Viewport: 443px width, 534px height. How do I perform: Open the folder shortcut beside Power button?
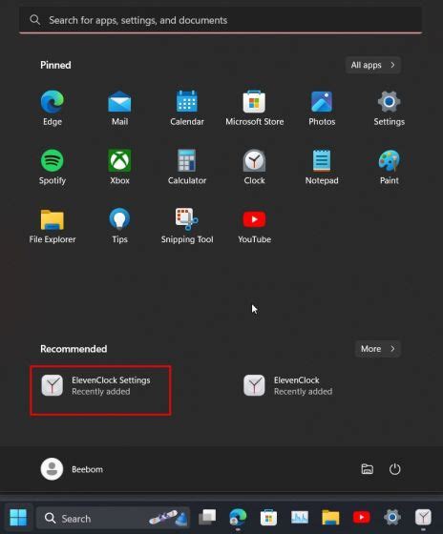point(367,469)
